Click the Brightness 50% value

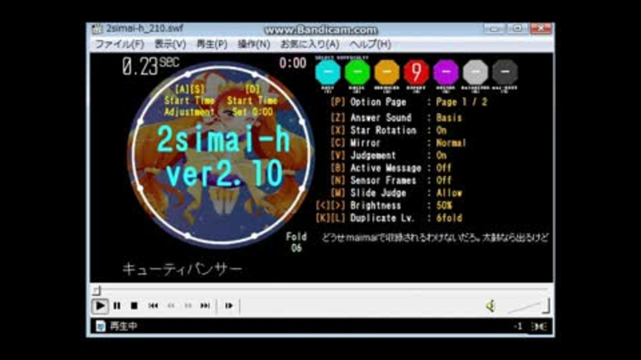pos(444,206)
